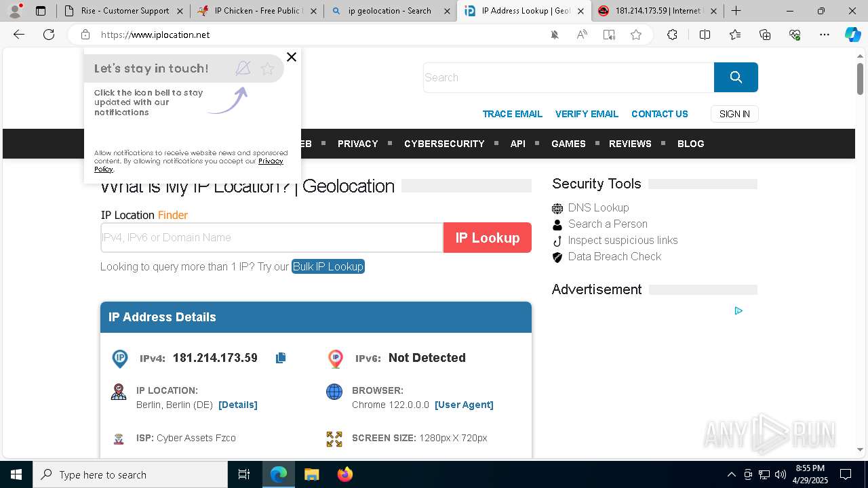Click the star icon in notification popup
Viewport: 868px width, 488px height.
(268, 68)
